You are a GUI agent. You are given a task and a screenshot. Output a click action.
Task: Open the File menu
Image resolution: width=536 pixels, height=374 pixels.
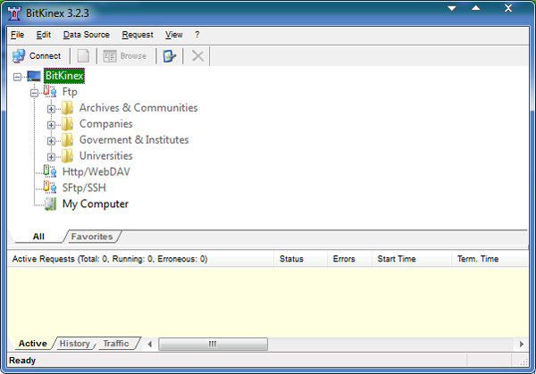[18, 35]
